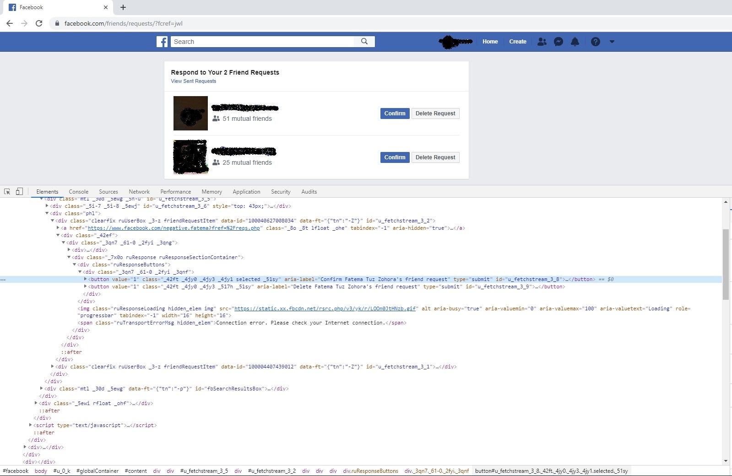732x476 pixels.
Task: Delete Request for 25 mutual friends person
Action: [x=435, y=157]
